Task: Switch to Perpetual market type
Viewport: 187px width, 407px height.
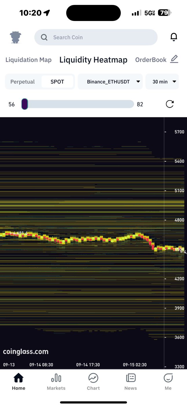Action: 23,82
